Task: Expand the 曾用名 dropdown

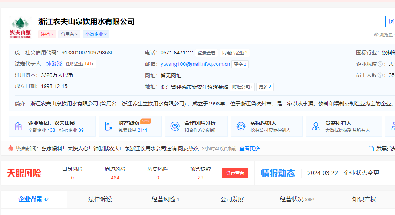Action: pyautogui.click(x=69, y=34)
